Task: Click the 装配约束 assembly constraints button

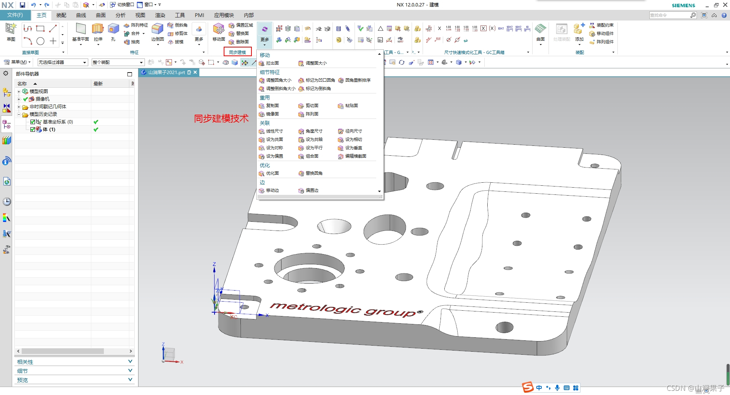Action: [601, 25]
